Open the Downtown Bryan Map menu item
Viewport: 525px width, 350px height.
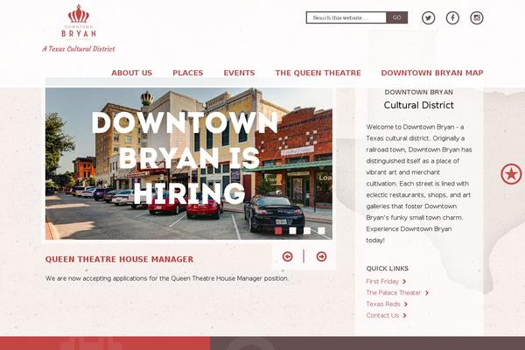click(432, 73)
